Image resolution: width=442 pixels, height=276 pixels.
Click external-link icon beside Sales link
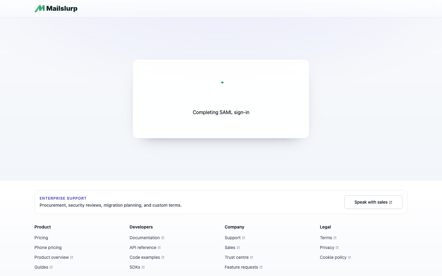[x=238, y=248]
